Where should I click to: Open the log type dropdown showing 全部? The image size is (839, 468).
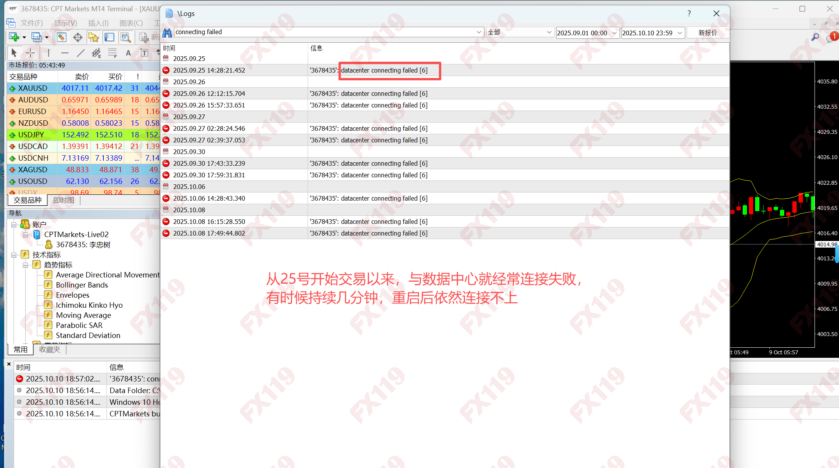click(x=519, y=33)
